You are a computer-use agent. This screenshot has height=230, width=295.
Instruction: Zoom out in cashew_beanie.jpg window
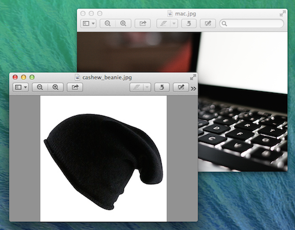(x=40, y=87)
